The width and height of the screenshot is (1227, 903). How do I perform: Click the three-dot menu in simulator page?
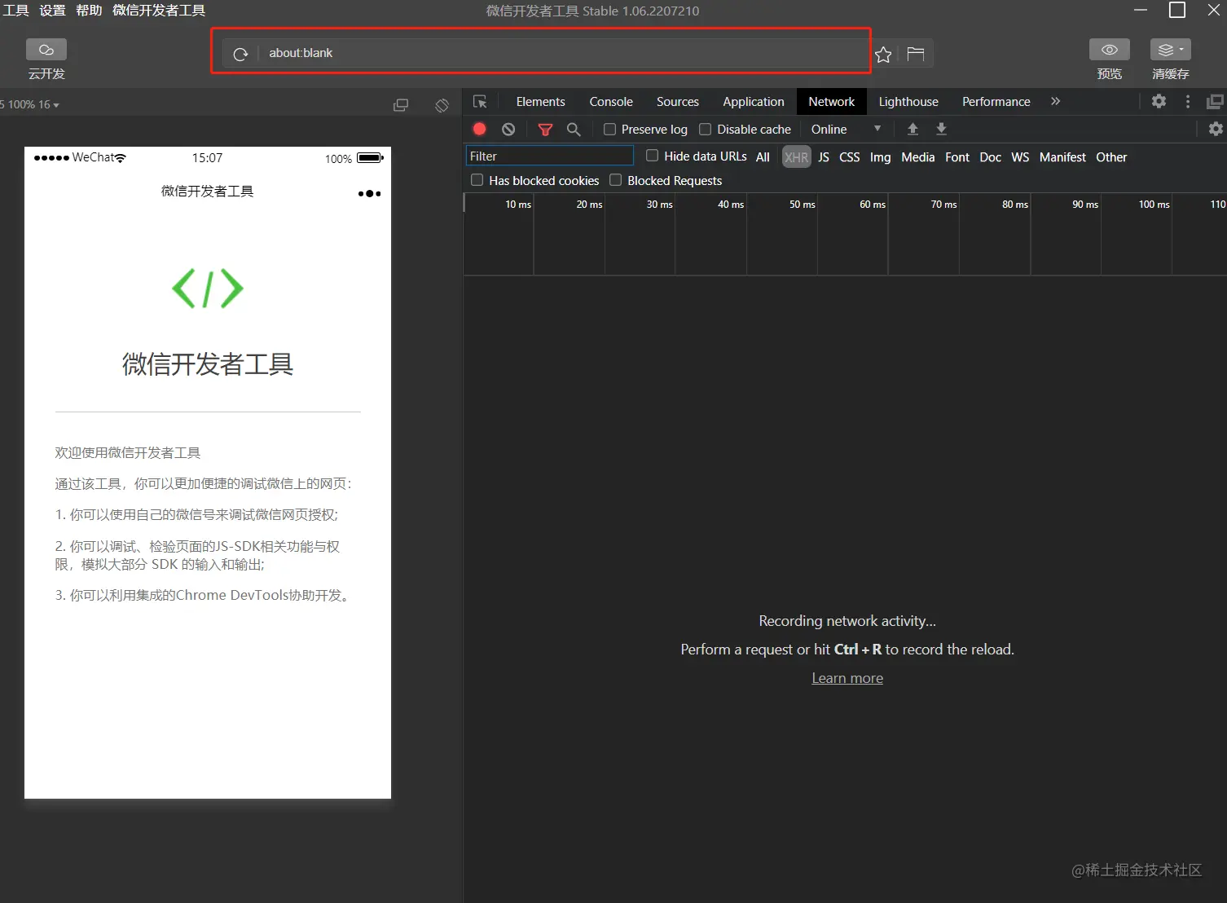pyautogui.click(x=369, y=193)
